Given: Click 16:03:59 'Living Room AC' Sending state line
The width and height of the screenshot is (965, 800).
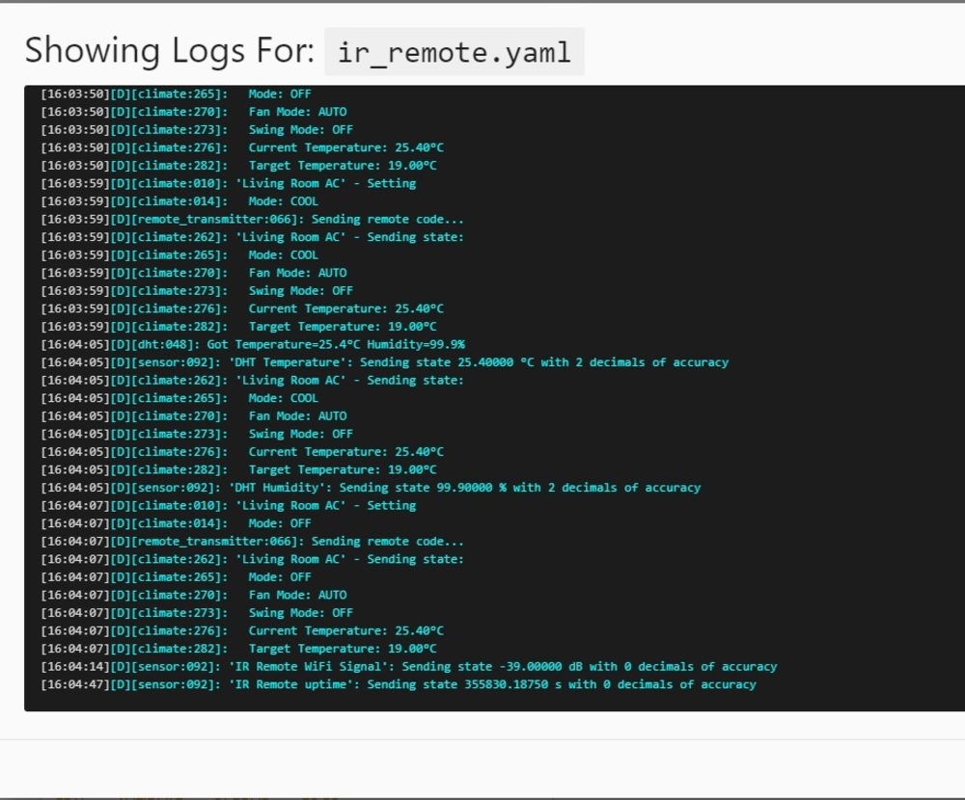Looking at the screenshot, I should click(x=252, y=237).
